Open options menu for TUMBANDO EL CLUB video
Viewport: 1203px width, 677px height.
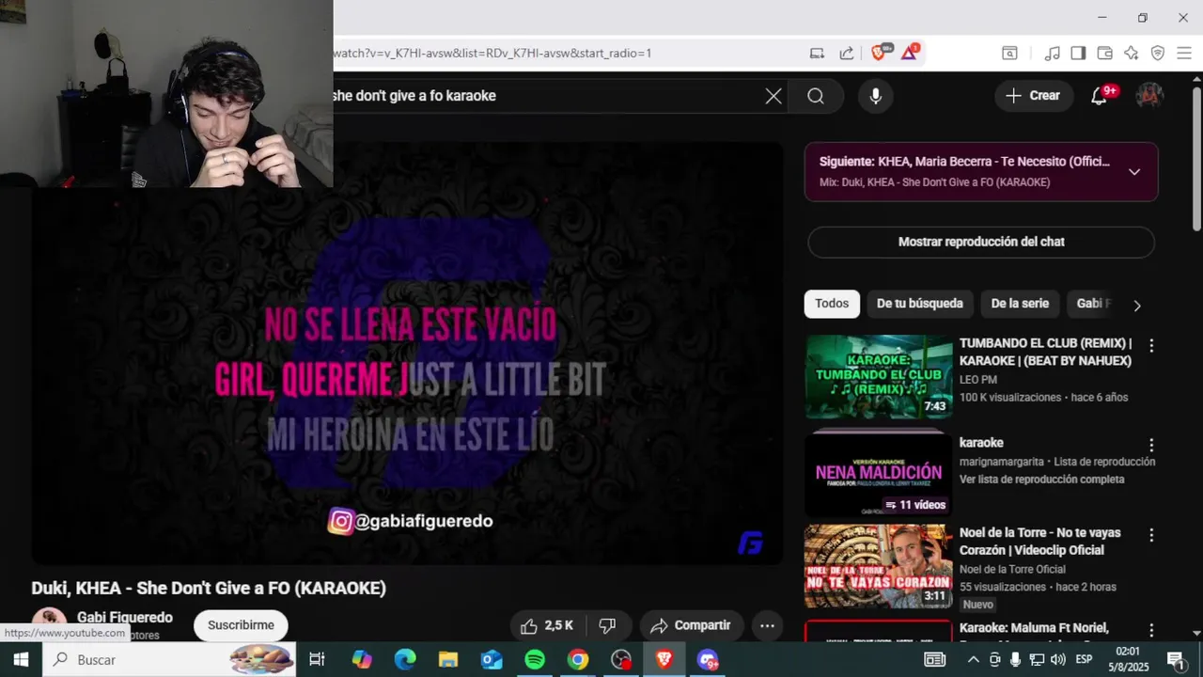[x=1151, y=345]
